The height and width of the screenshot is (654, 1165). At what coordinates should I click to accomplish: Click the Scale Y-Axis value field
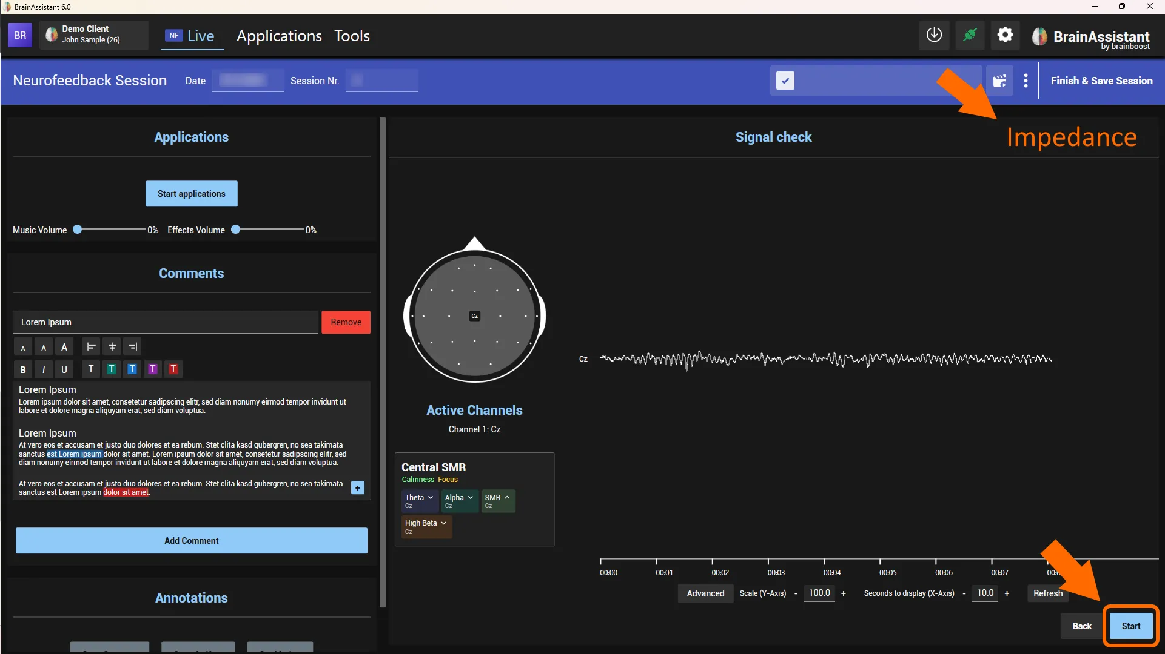click(x=819, y=593)
